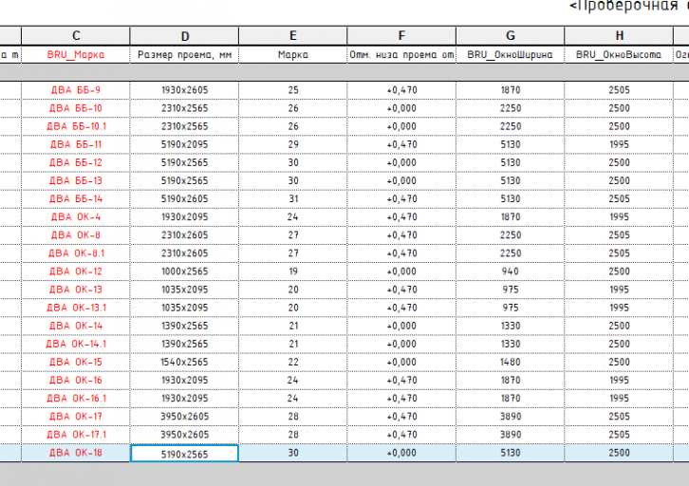Select column header G
689x486 pixels.
click(511, 35)
